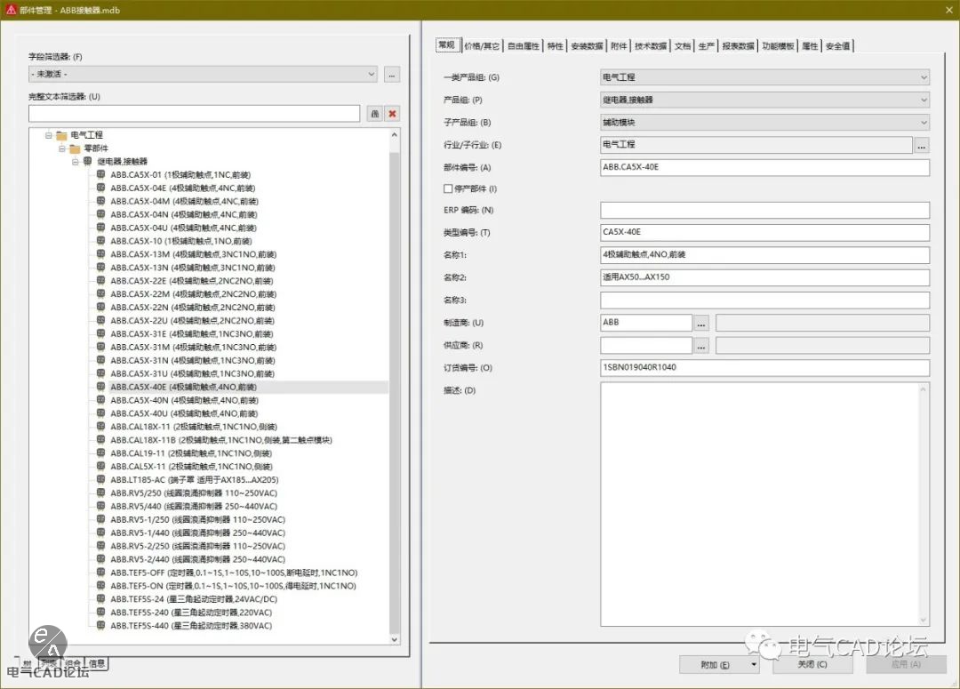
Task: Open the 一类产品组 dropdown
Action: tap(764, 77)
